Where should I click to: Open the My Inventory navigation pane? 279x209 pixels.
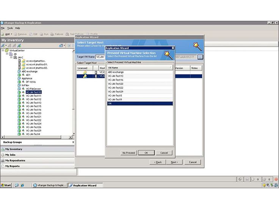click(x=38, y=149)
